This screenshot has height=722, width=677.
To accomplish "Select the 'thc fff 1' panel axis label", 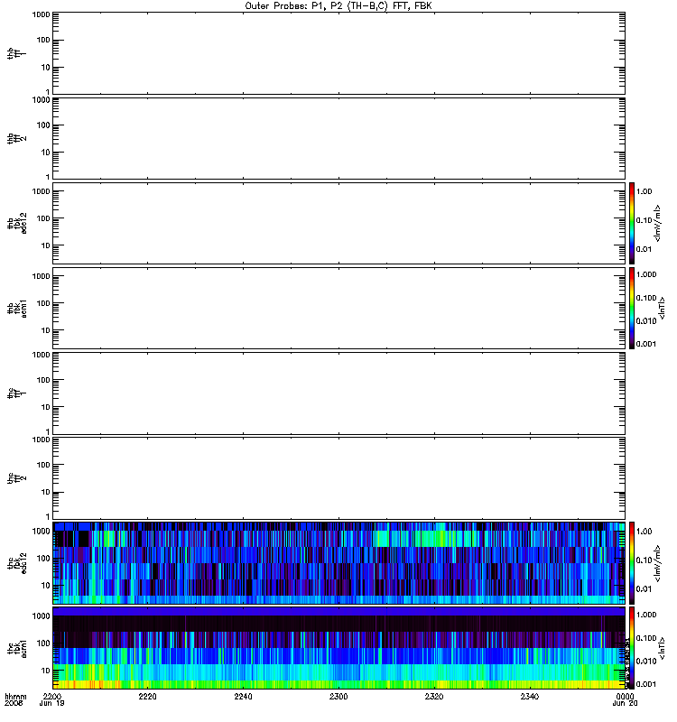I will pos(16,393).
